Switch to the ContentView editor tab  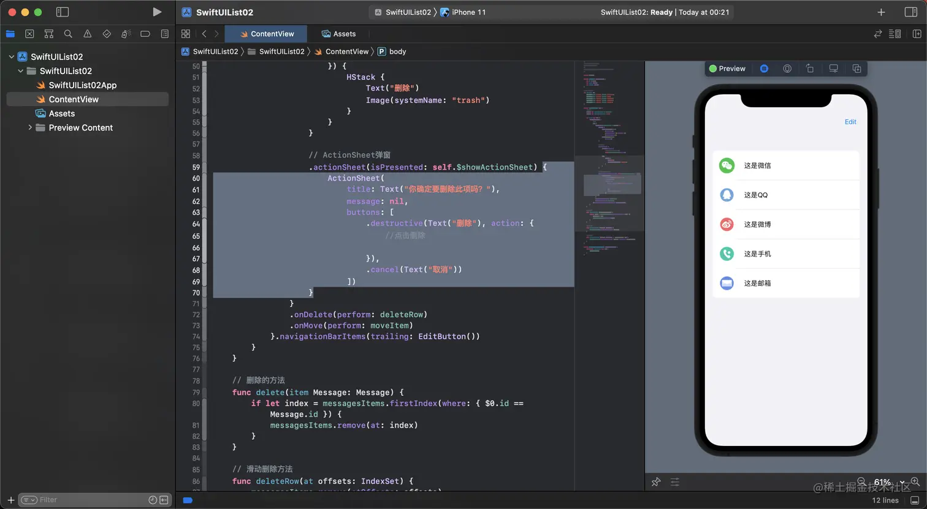pyautogui.click(x=267, y=34)
